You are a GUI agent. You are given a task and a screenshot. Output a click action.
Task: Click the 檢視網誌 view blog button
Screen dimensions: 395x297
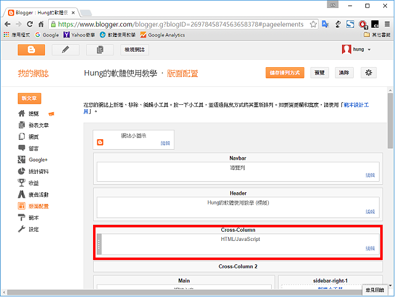click(134, 50)
